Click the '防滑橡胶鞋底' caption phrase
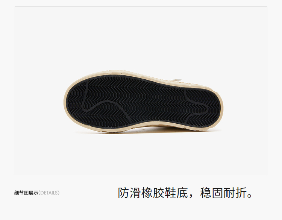This screenshot has width=282, height=220. pyautogui.click(x=153, y=193)
